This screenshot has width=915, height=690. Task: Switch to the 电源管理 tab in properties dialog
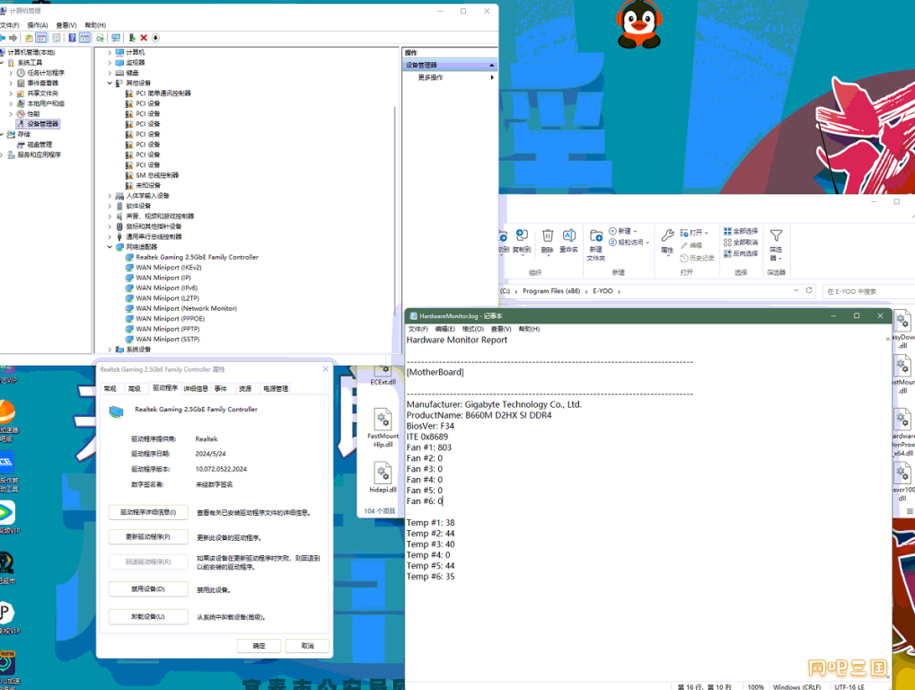click(276, 389)
